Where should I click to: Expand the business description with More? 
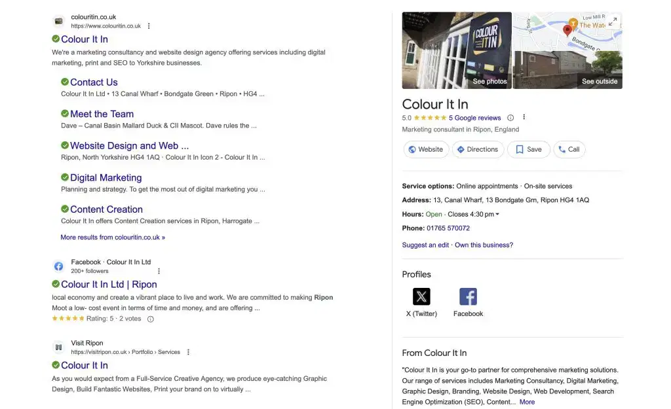click(x=527, y=402)
